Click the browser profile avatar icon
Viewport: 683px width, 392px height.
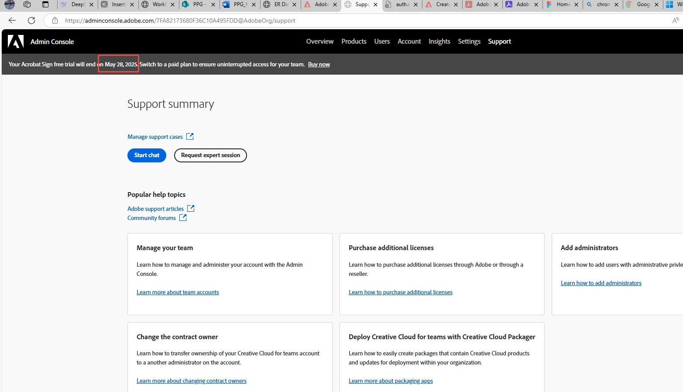[x=10, y=4]
